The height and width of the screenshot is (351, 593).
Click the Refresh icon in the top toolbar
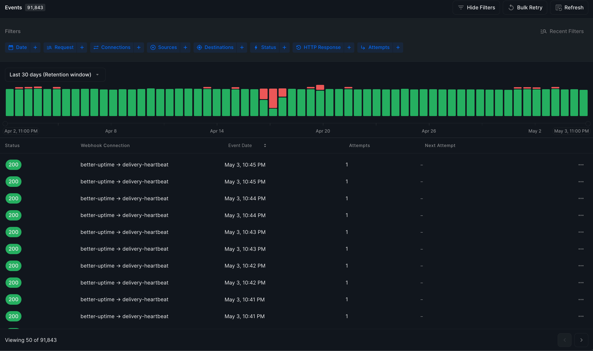559,7
